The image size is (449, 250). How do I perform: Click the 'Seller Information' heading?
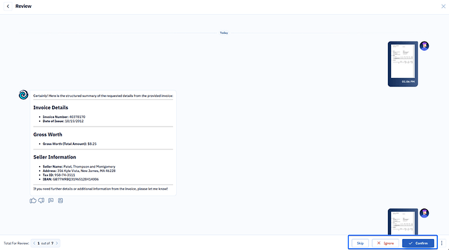55,157
